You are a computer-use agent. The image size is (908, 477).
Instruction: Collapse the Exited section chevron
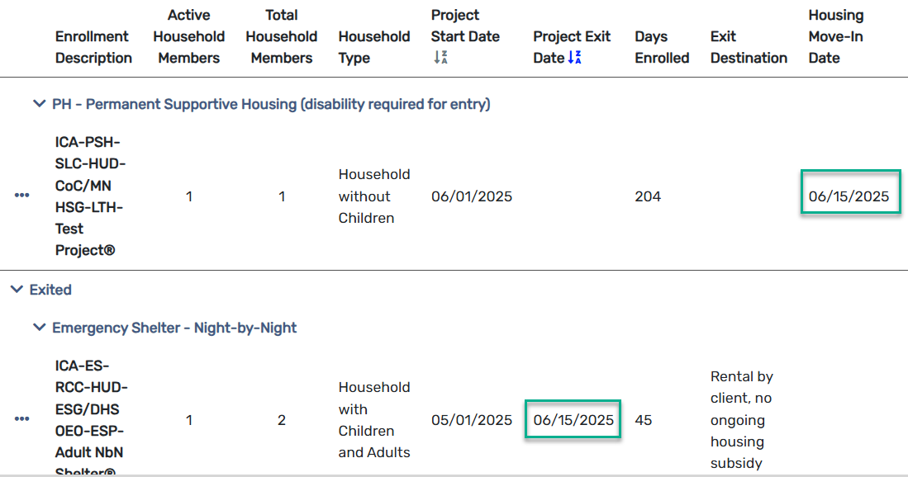[17, 289]
